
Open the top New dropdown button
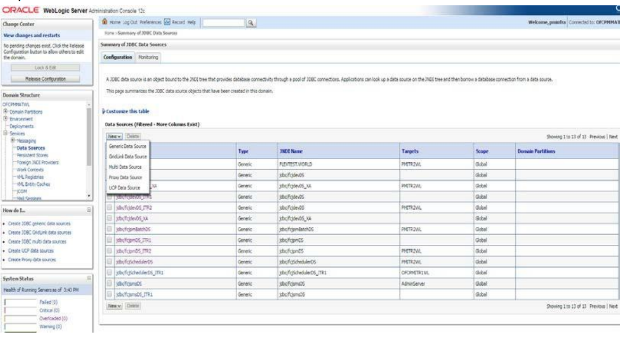pos(114,137)
